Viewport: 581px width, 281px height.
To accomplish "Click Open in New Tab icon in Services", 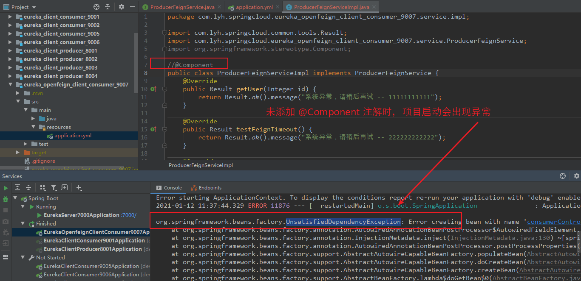I will (x=65, y=187).
